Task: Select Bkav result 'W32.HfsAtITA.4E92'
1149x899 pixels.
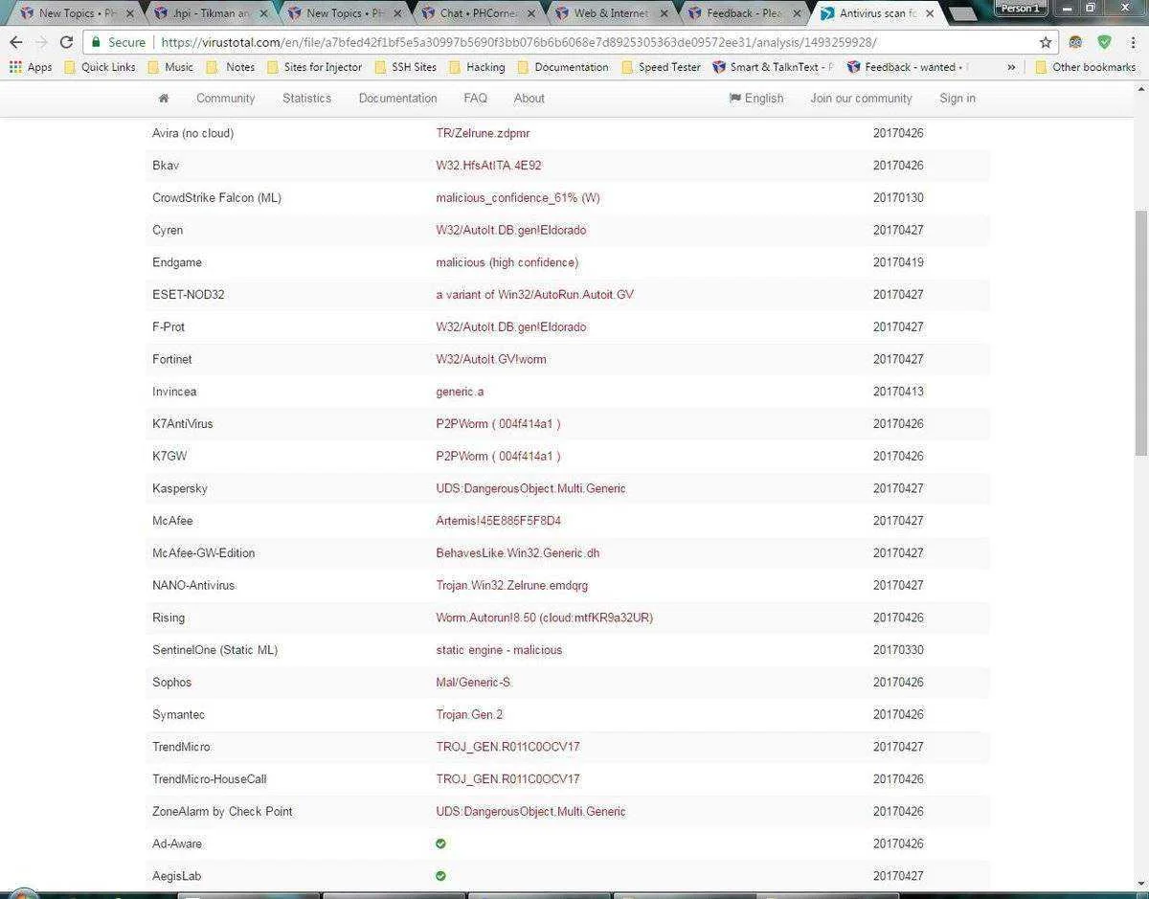Action: click(488, 166)
